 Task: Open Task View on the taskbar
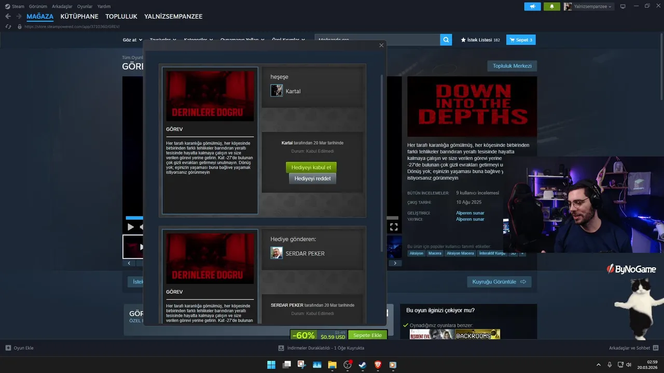(286, 365)
